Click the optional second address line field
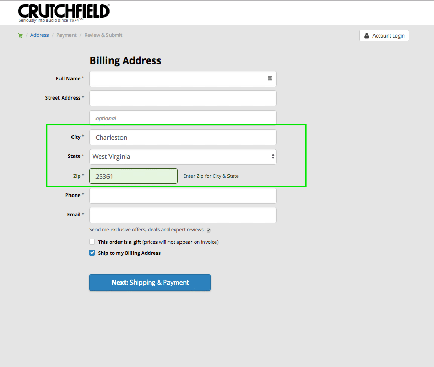 183,117
